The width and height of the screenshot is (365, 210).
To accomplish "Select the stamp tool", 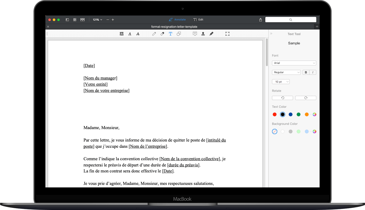I will point(203,34).
